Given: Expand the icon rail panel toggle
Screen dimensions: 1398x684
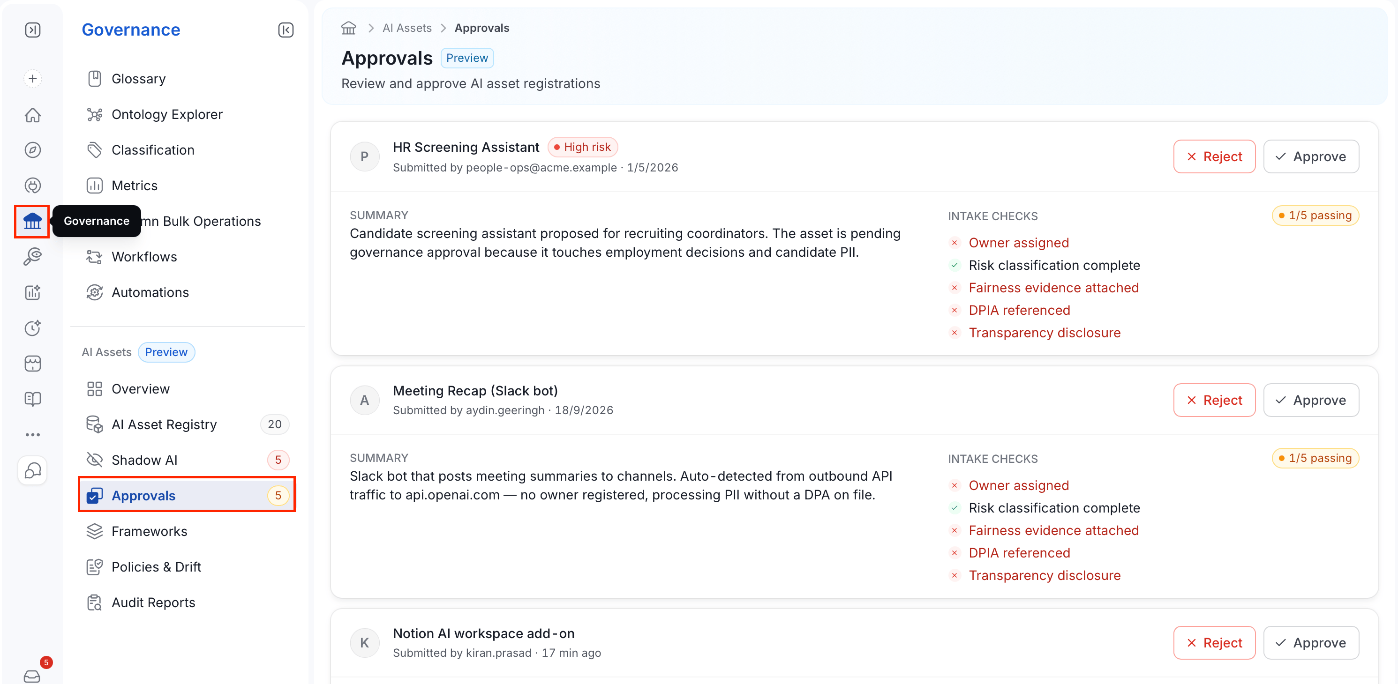Looking at the screenshot, I should click(32, 30).
